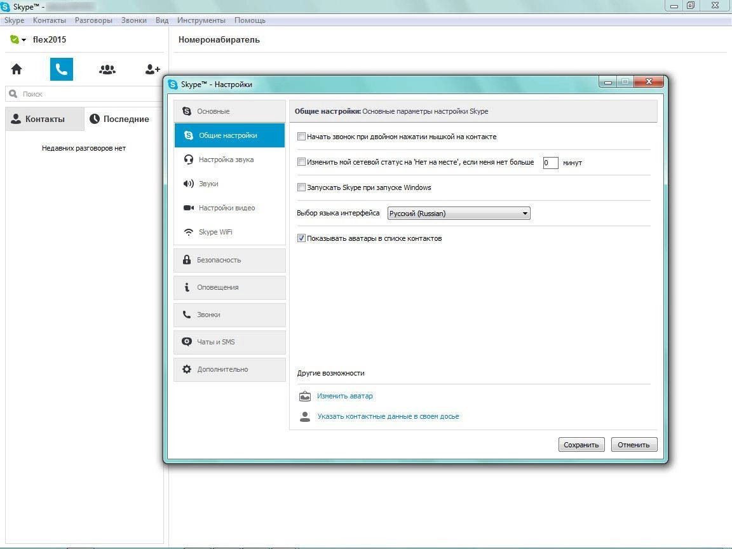Open the Skype home icon
732x549 pixels.
pos(17,69)
